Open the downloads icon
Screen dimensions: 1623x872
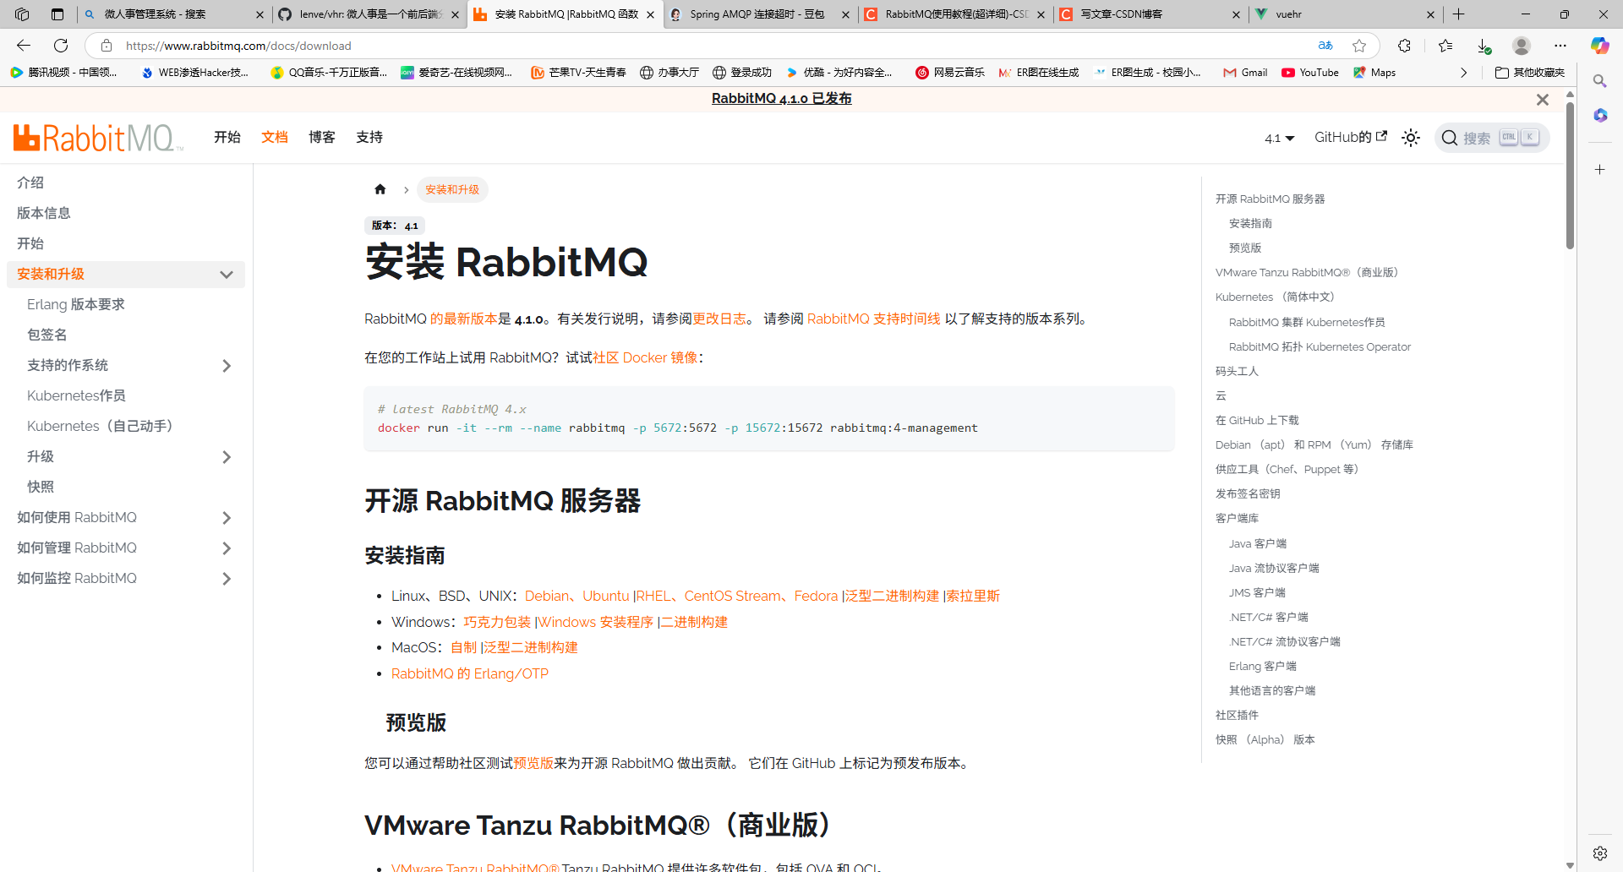click(1484, 46)
